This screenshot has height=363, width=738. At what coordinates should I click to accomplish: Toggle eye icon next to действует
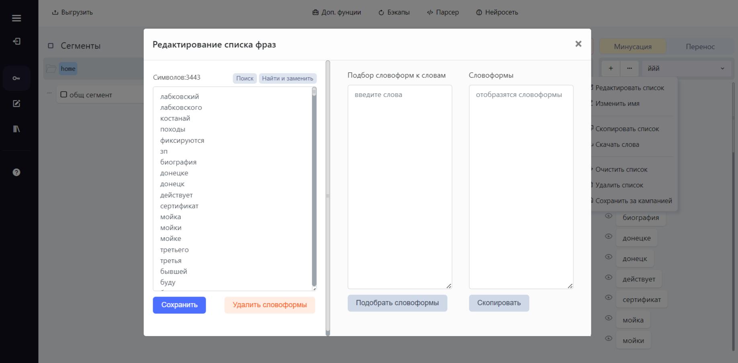tap(609, 277)
